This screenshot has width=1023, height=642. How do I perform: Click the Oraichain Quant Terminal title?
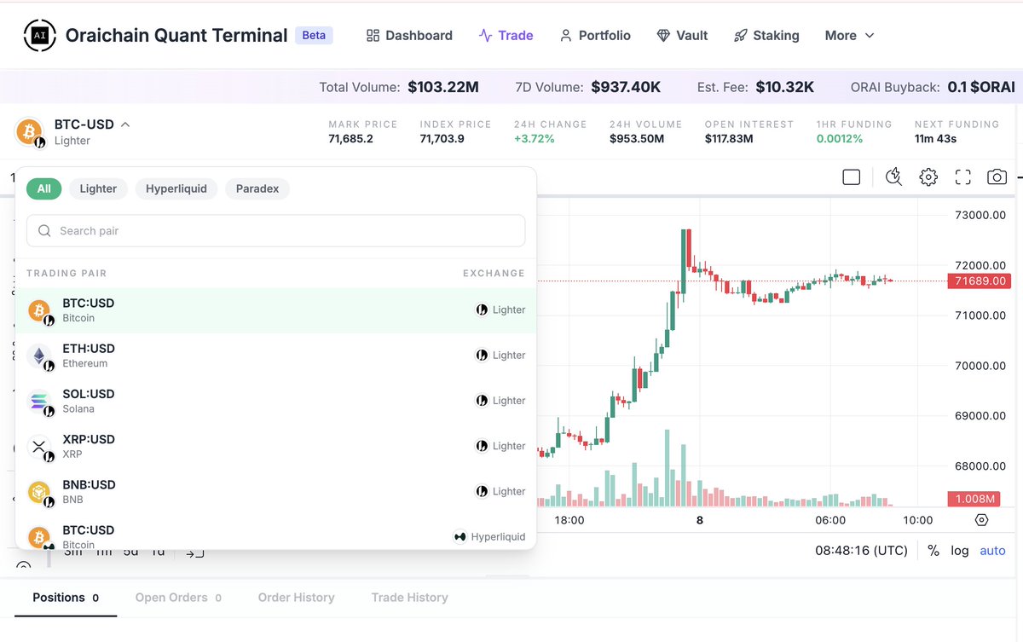176,35
